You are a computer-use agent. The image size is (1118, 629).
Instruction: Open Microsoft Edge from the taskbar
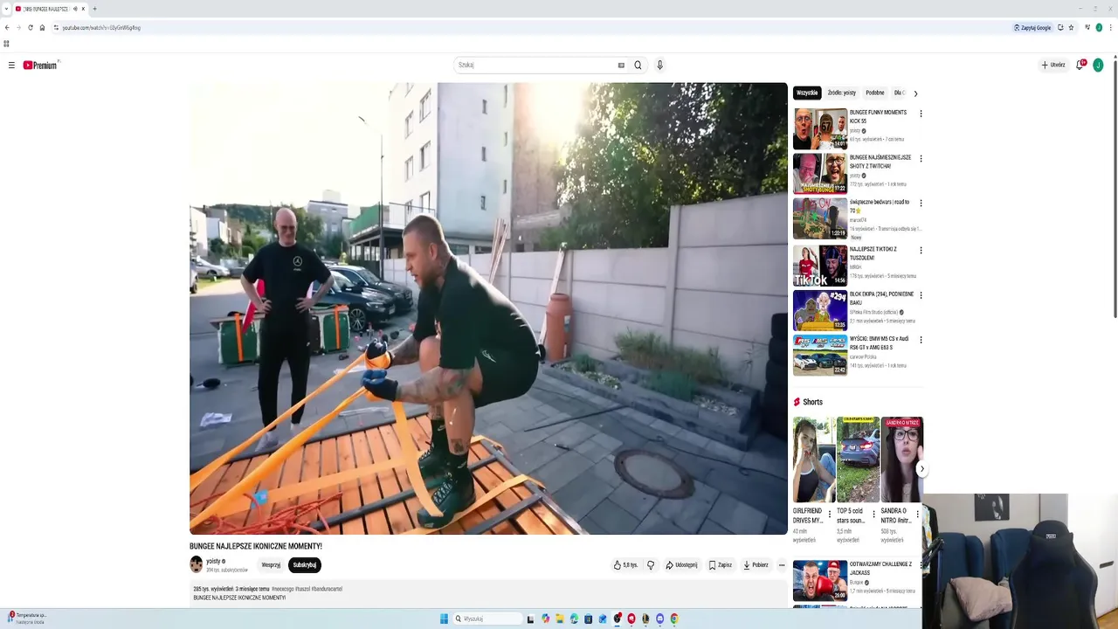tap(574, 619)
